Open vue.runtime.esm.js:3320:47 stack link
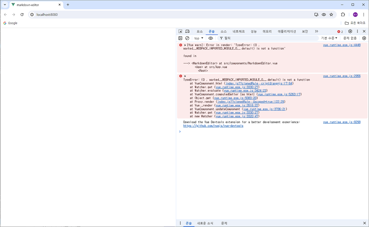This screenshot has height=227, width=369. [237, 116]
